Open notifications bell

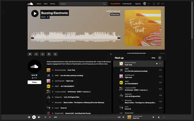[154, 4]
